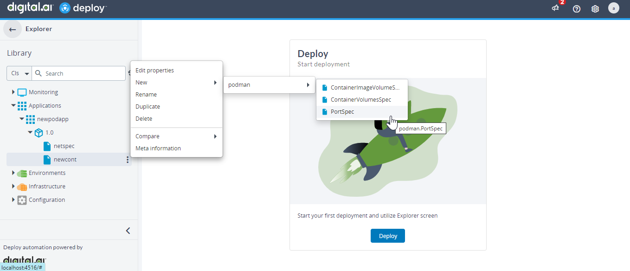Click the Infrastructure cloud icon
This screenshot has height=271, width=630.
22,187
